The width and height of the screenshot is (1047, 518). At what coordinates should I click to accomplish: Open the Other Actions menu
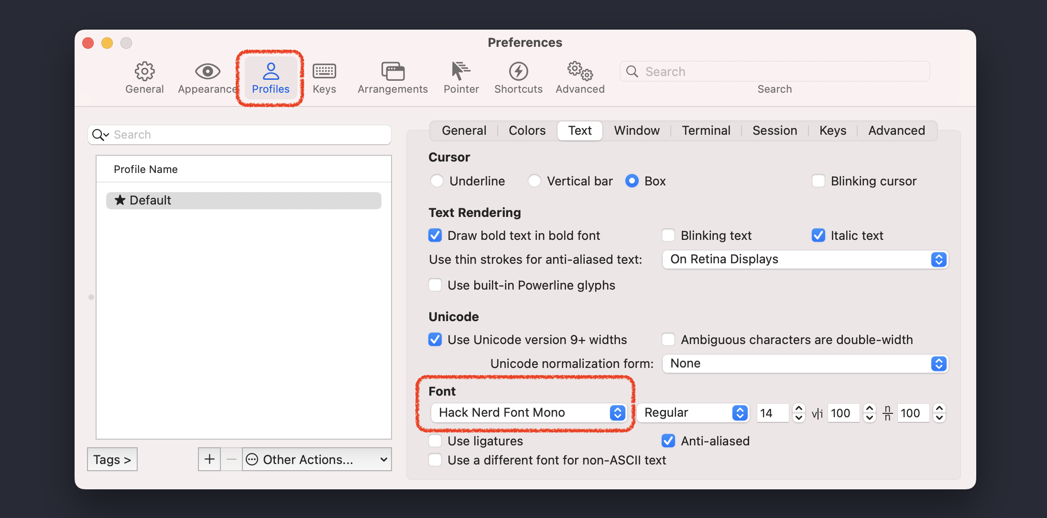[x=316, y=459]
